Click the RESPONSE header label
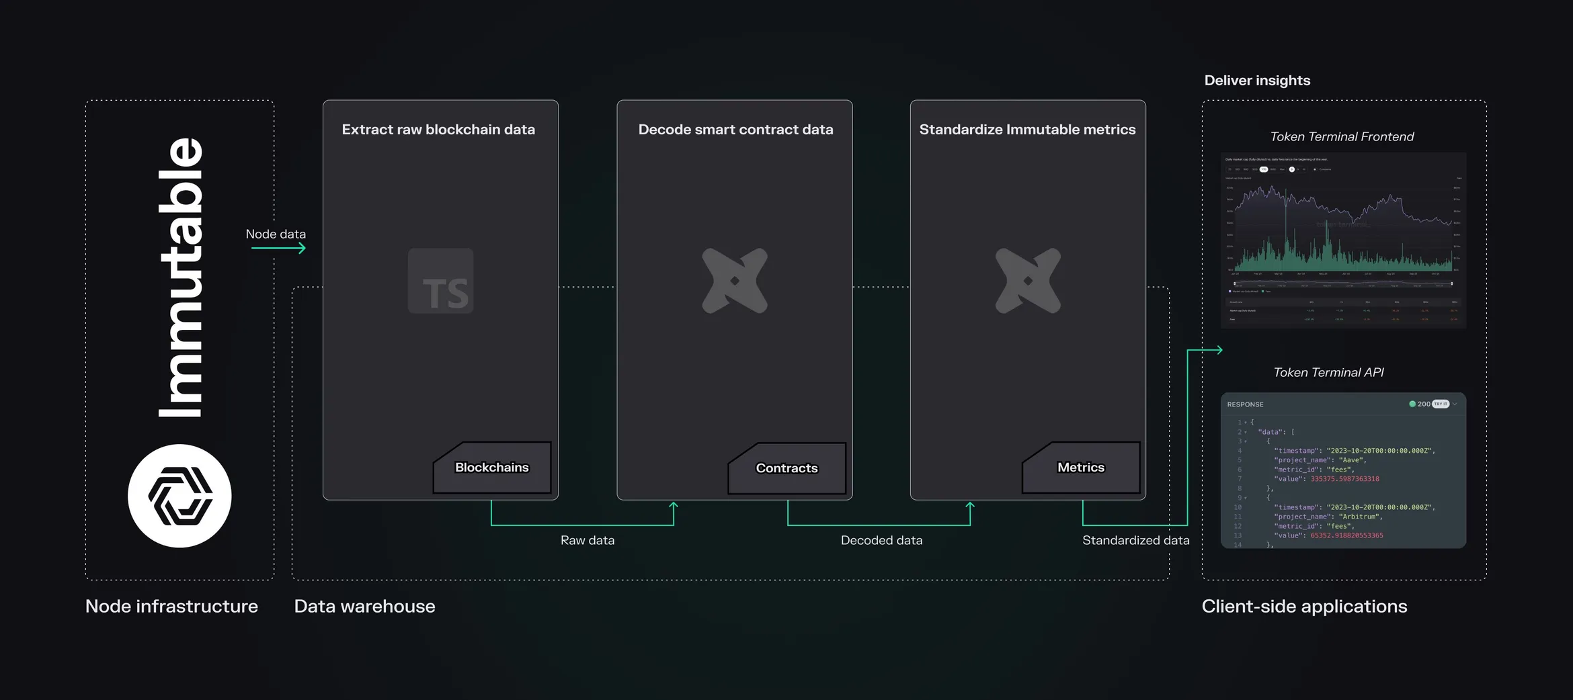 pyautogui.click(x=1245, y=404)
